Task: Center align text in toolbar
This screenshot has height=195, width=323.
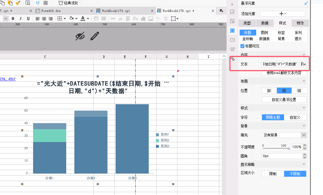Action: pos(44,19)
